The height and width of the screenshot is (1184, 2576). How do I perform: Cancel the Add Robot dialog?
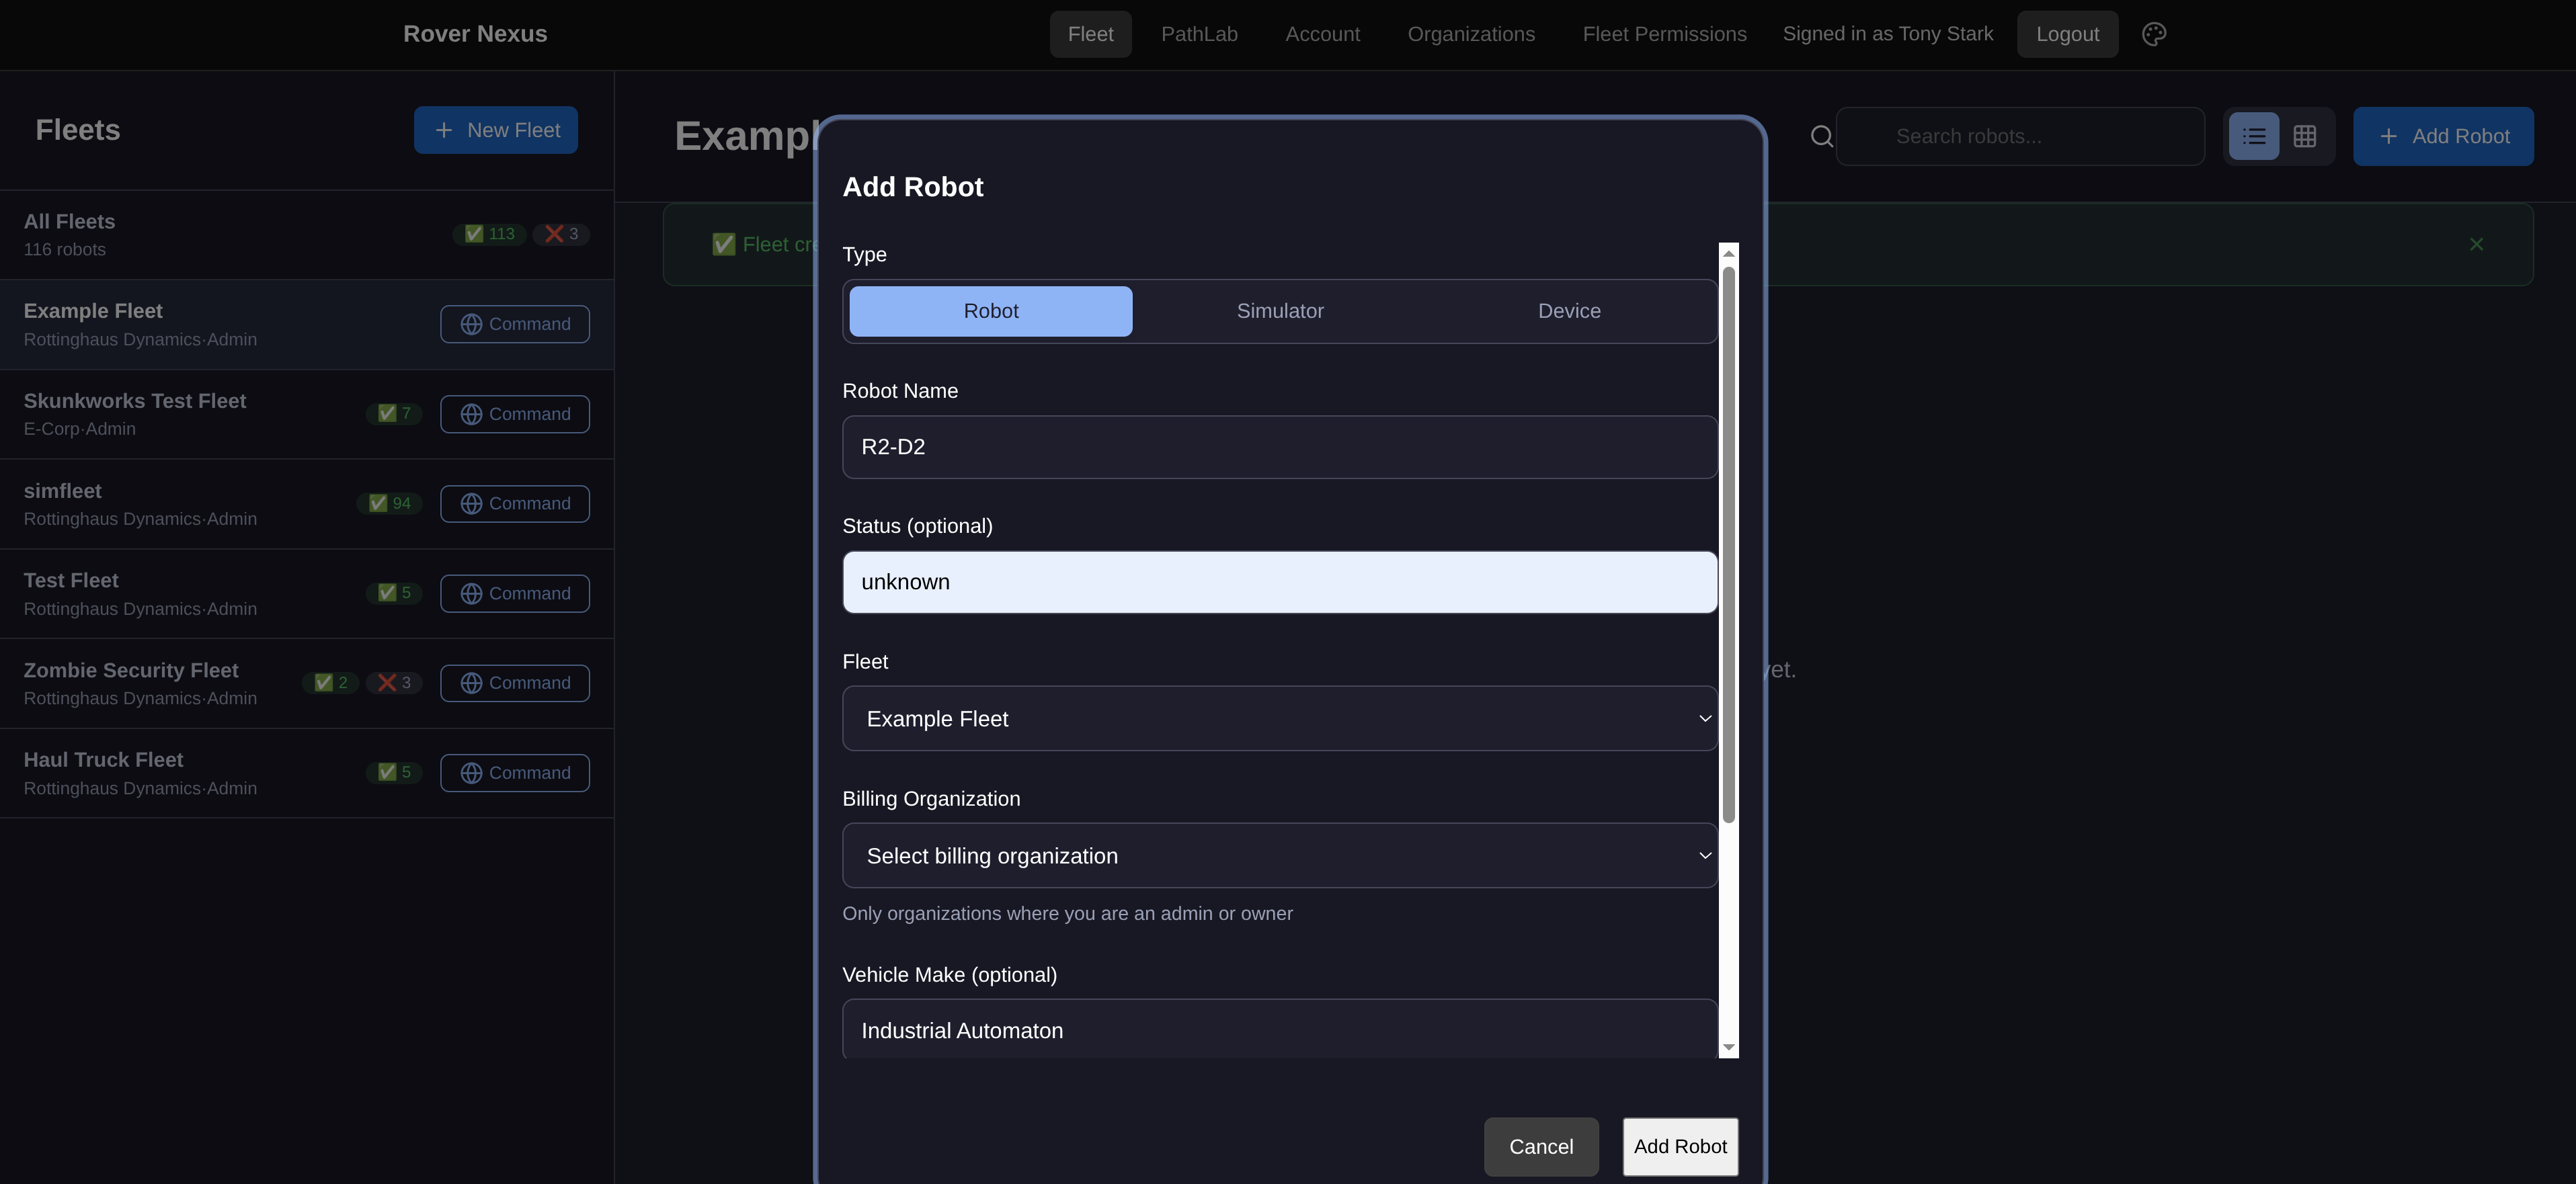pos(1541,1146)
